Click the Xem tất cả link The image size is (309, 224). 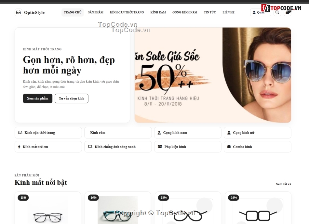click(x=283, y=184)
